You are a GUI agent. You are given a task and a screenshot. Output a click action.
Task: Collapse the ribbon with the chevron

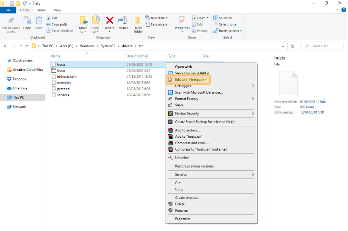click(x=337, y=10)
